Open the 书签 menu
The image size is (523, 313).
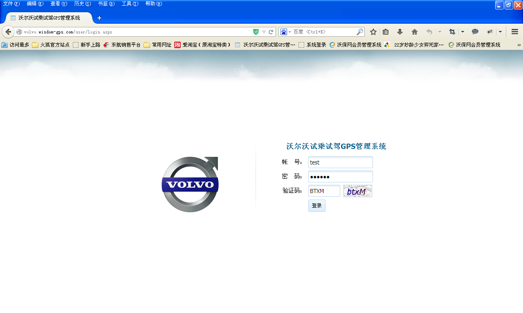click(106, 4)
